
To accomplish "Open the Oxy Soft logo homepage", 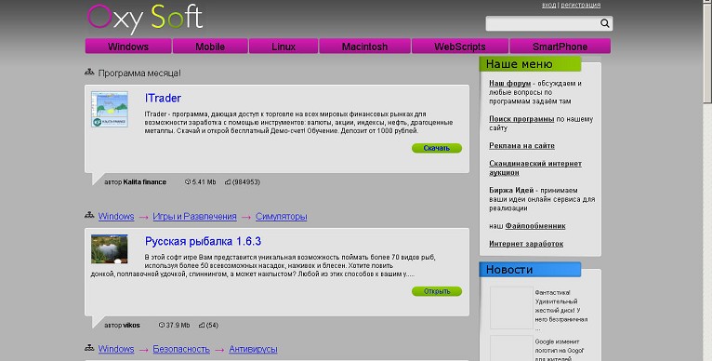I will [x=144, y=19].
